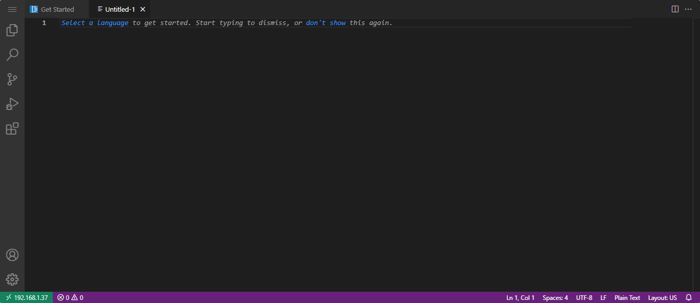The height and width of the screenshot is (303, 700).
Task: Open the Explorer view in activity bar
Action: [12, 30]
